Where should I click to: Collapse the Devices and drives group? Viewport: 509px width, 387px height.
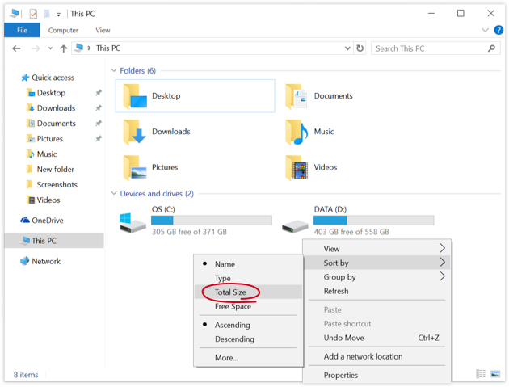pyautogui.click(x=114, y=193)
